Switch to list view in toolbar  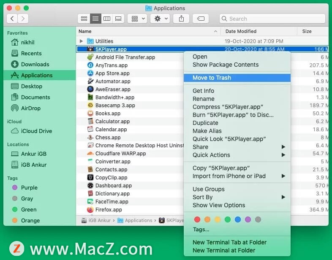pyautogui.click(x=95, y=19)
